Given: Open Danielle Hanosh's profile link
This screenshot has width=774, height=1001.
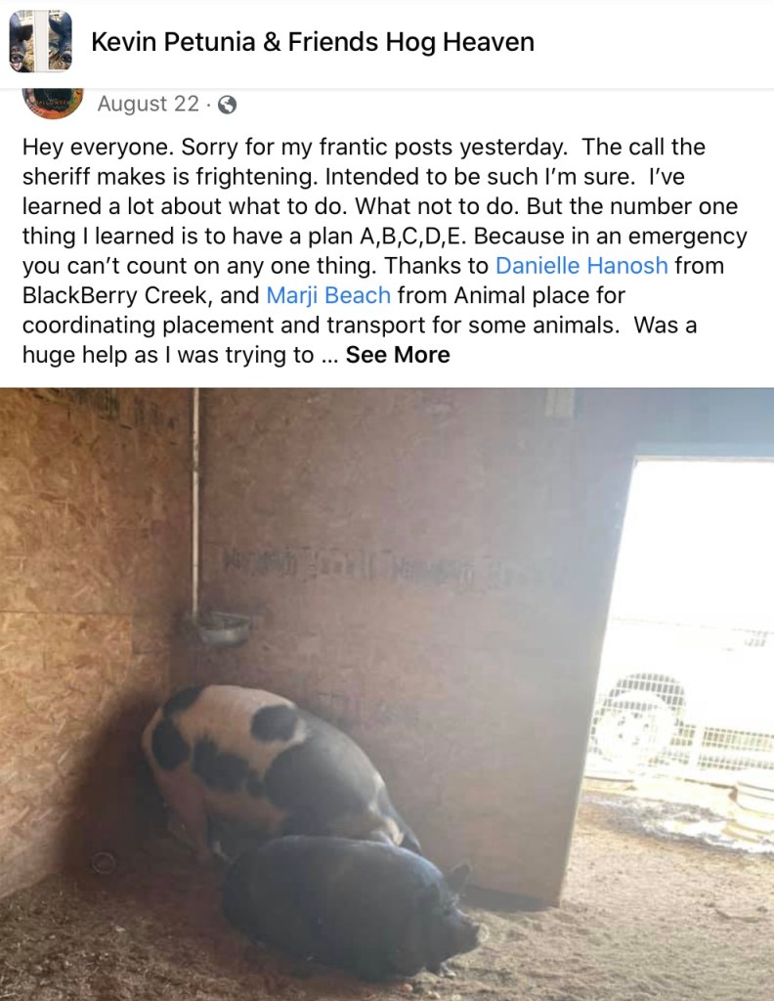Looking at the screenshot, I should (581, 266).
